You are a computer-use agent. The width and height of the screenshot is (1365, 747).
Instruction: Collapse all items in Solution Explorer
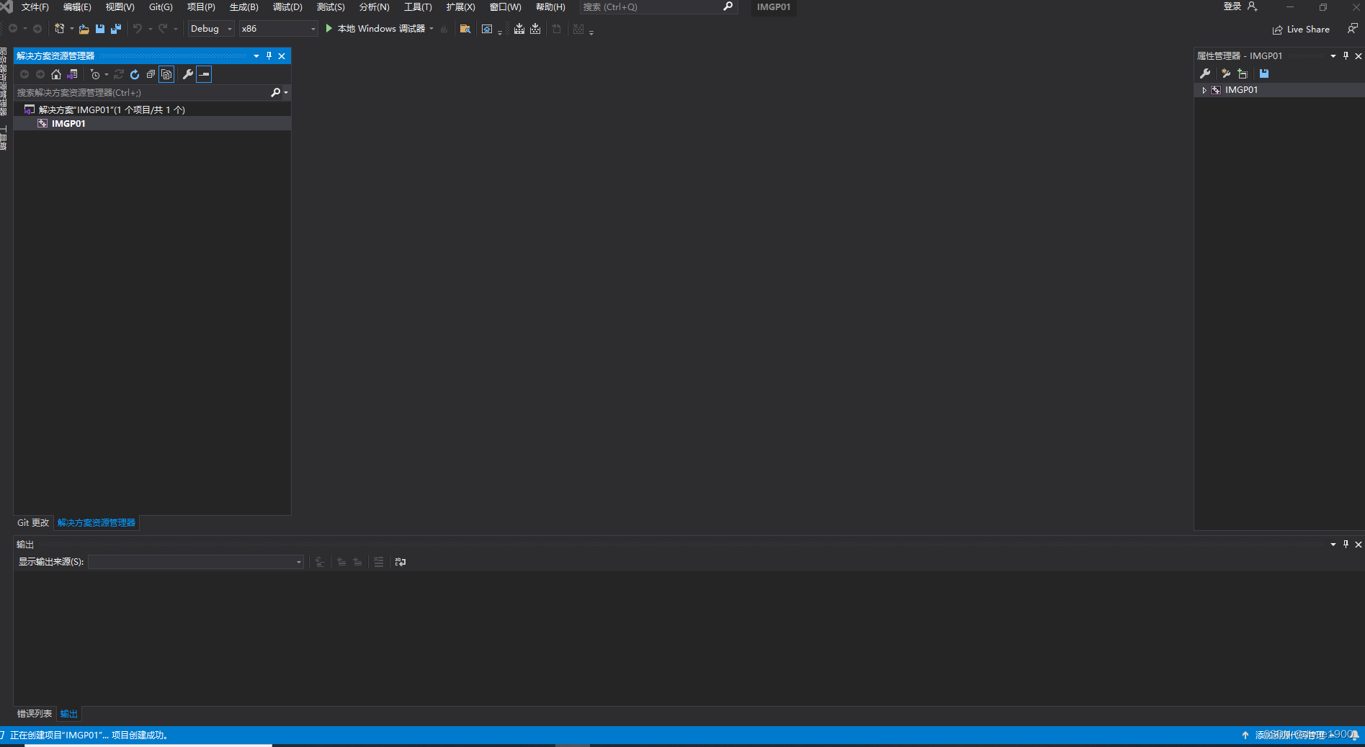pos(151,74)
